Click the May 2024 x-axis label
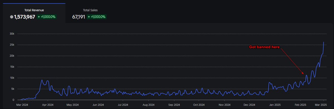 pos(72,105)
